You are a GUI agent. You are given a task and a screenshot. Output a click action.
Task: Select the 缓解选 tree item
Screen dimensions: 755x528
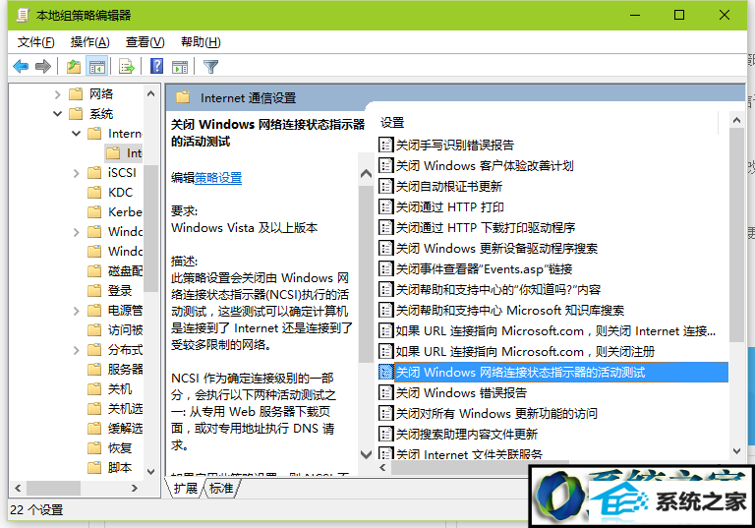coord(125,428)
